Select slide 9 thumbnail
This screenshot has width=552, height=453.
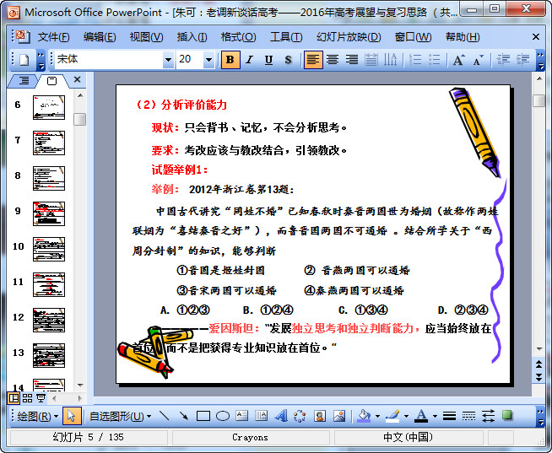click(49, 213)
